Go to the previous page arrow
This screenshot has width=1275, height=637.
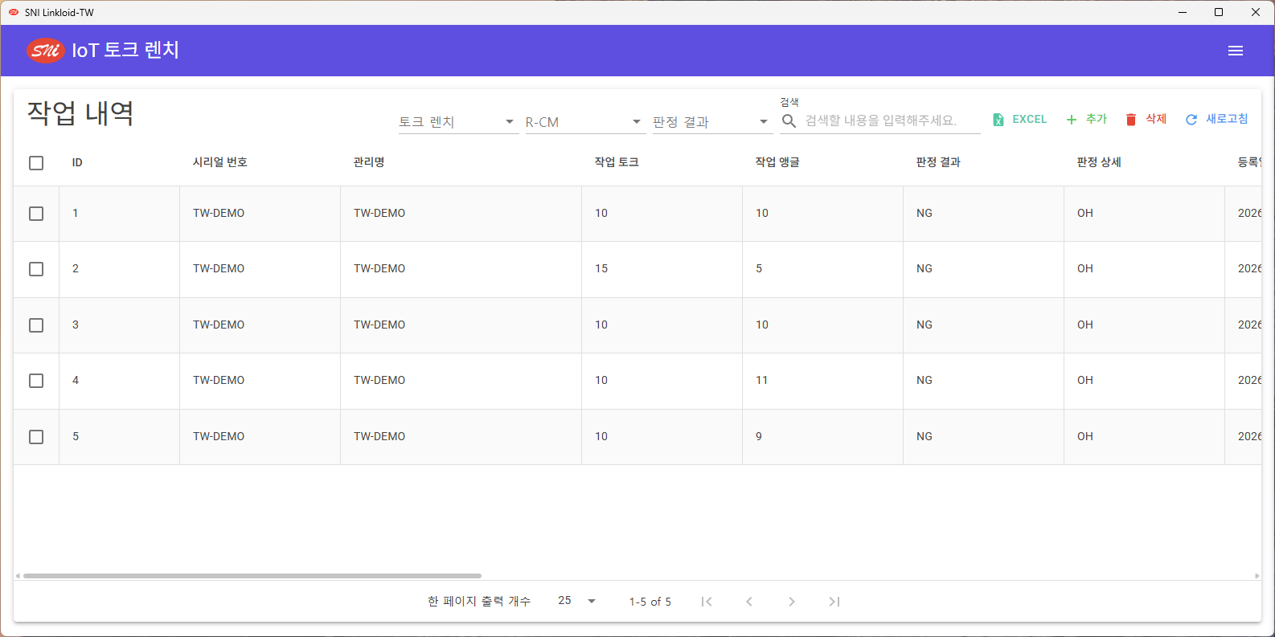(x=749, y=602)
